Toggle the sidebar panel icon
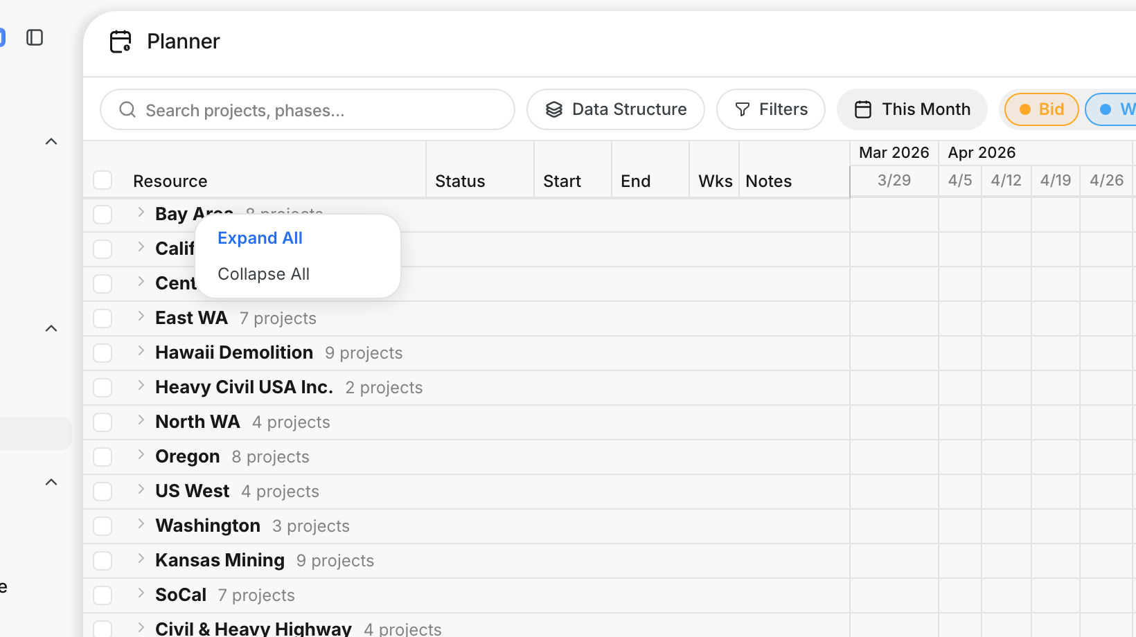The image size is (1136, 637). [35, 37]
